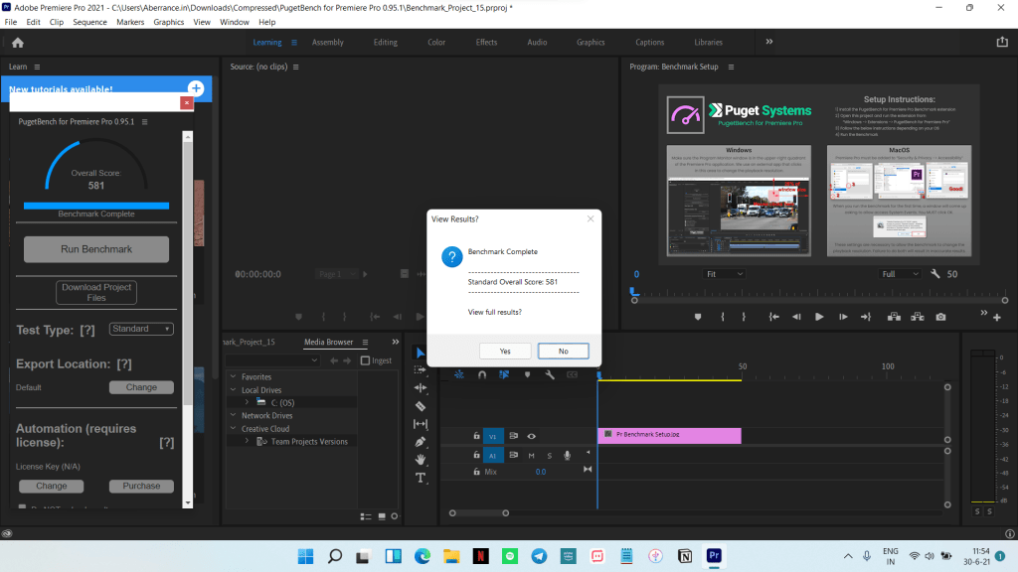
Task: Select the Hand tool
Action: (421, 460)
